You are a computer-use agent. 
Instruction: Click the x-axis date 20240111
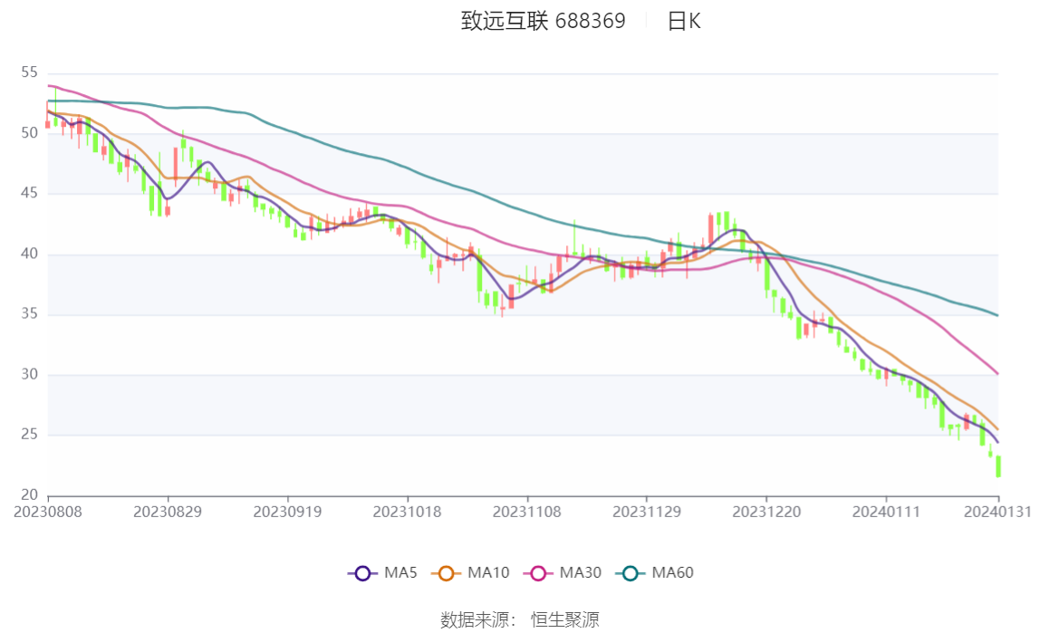click(886, 513)
